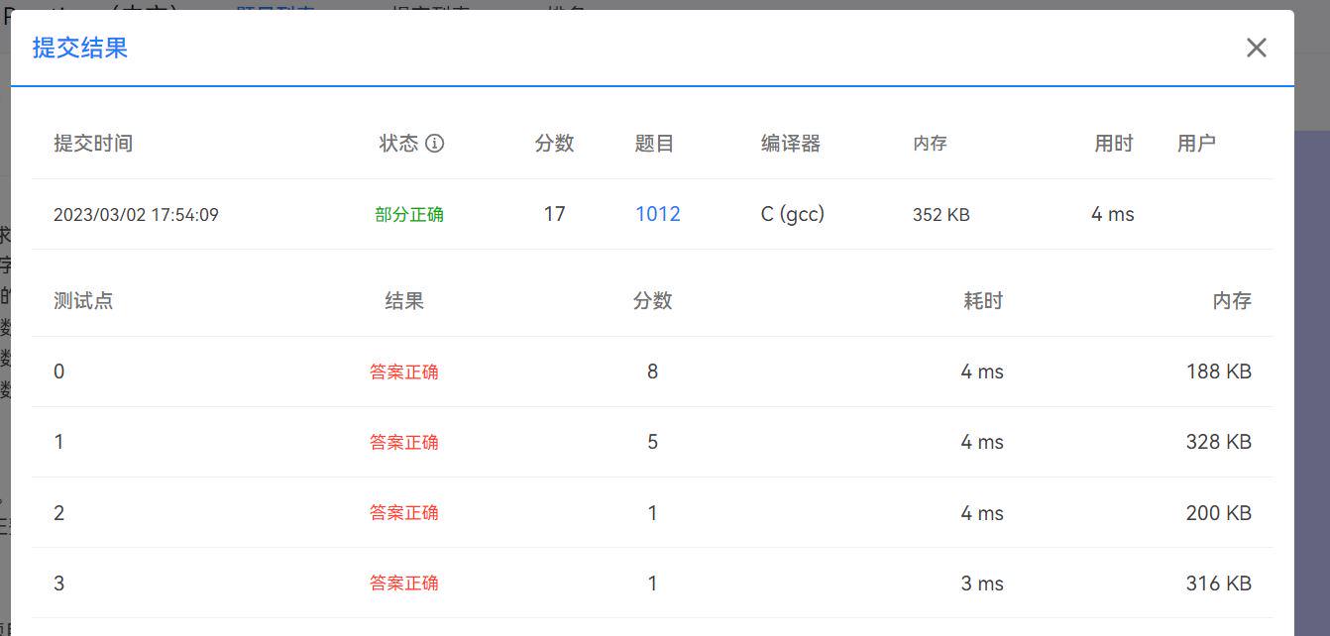Image resolution: width=1330 pixels, height=636 pixels.
Task: Click 答案正确 result for test point 3
Action: (x=404, y=583)
